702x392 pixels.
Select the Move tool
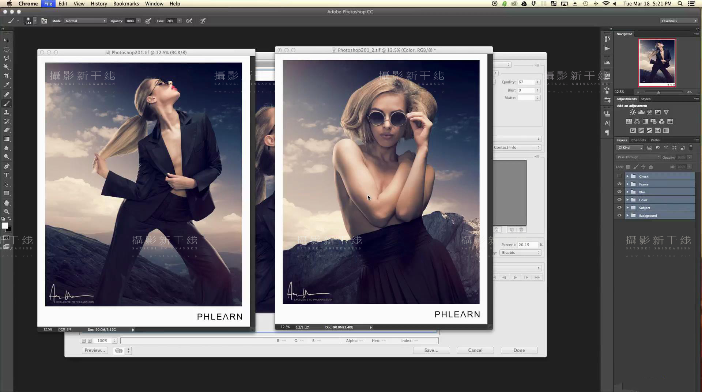coord(7,40)
